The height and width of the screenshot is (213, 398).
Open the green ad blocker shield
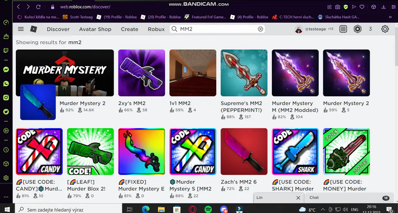(346, 7)
